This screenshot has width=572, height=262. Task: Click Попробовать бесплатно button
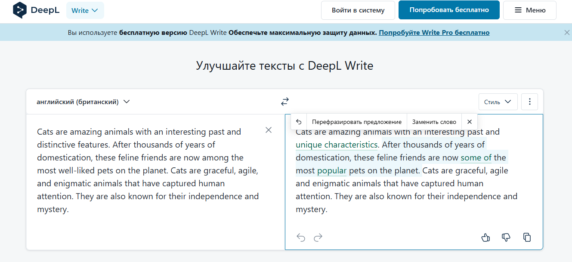coord(449,10)
